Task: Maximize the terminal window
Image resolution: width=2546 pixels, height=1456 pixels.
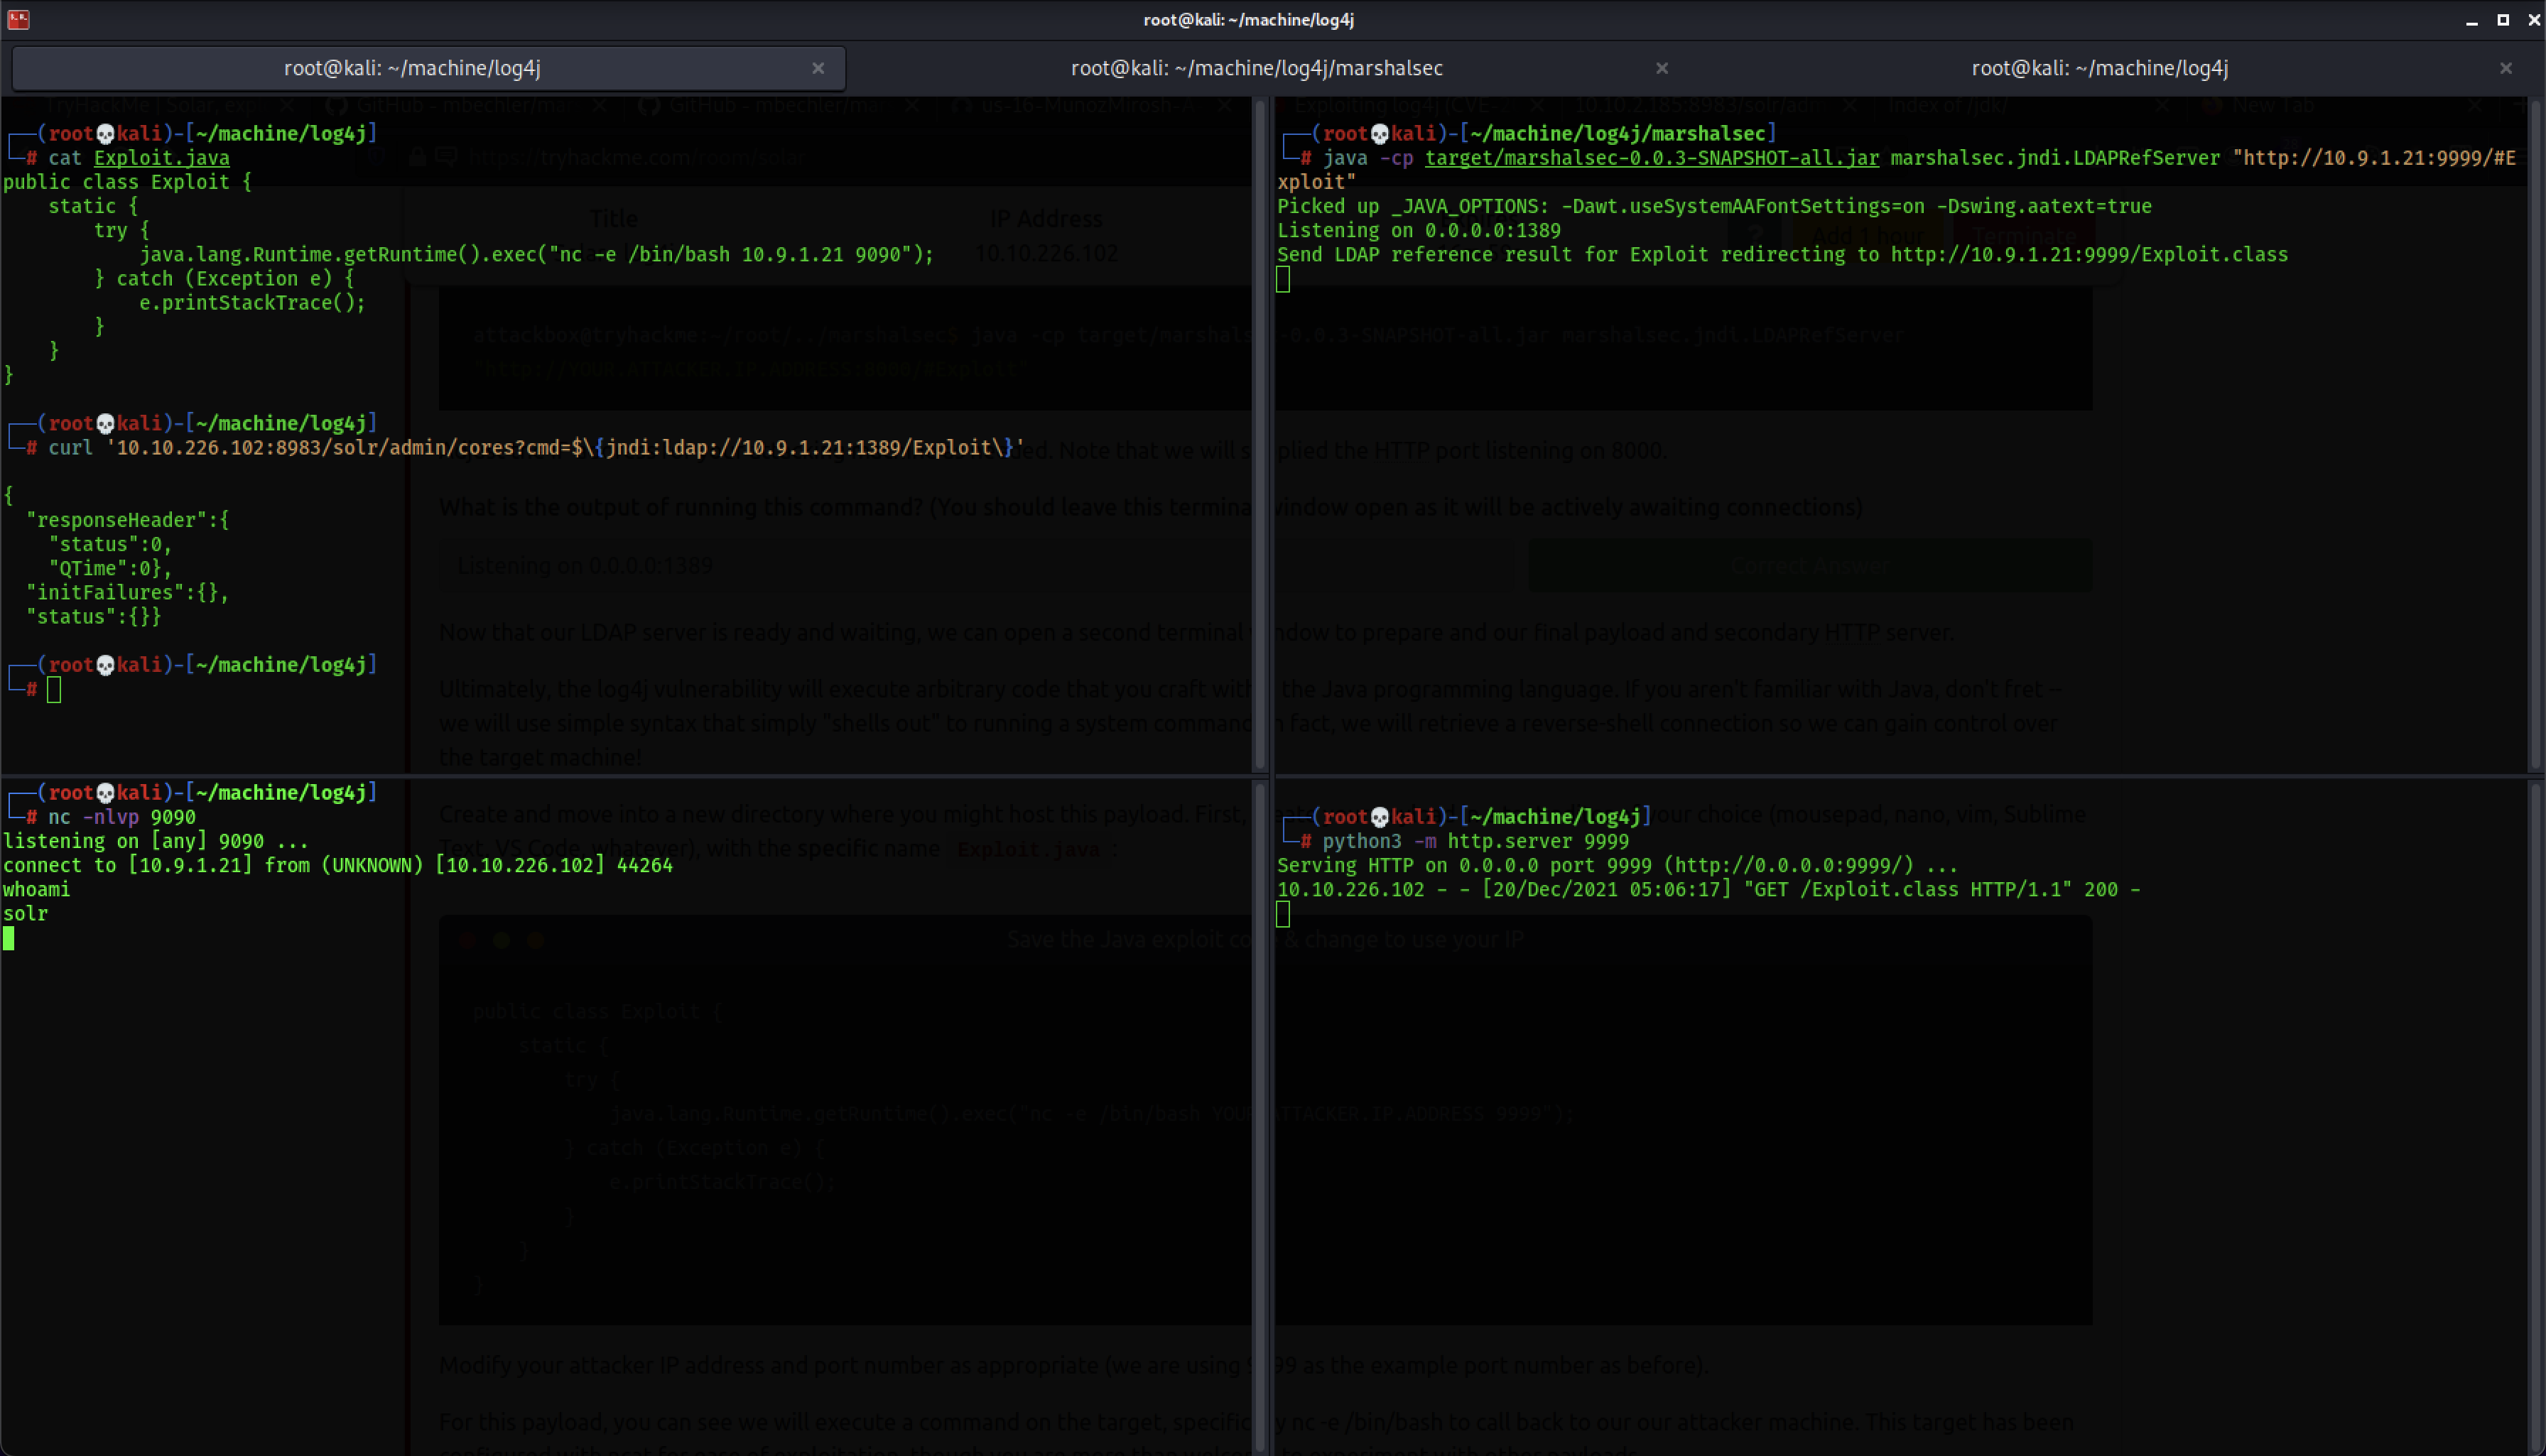Action: [2502, 20]
